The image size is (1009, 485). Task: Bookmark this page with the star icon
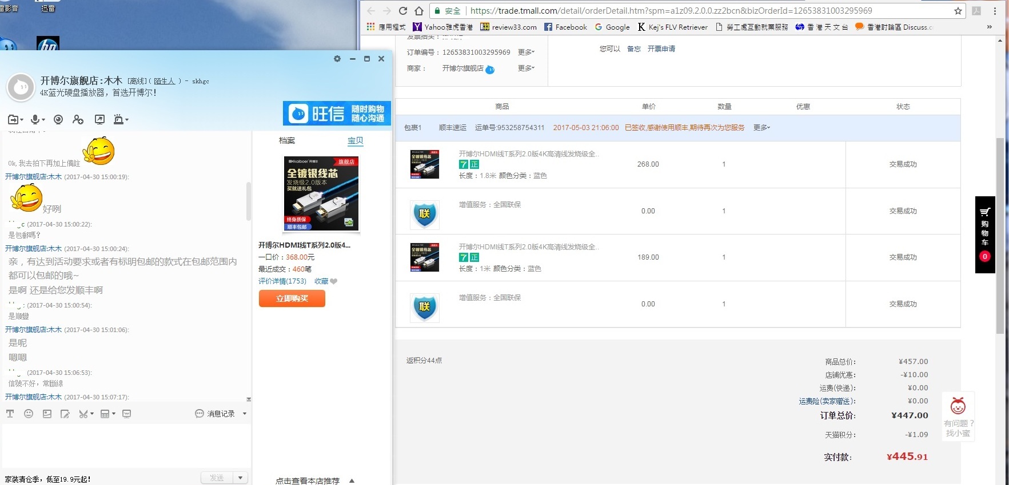coord(958,11)
